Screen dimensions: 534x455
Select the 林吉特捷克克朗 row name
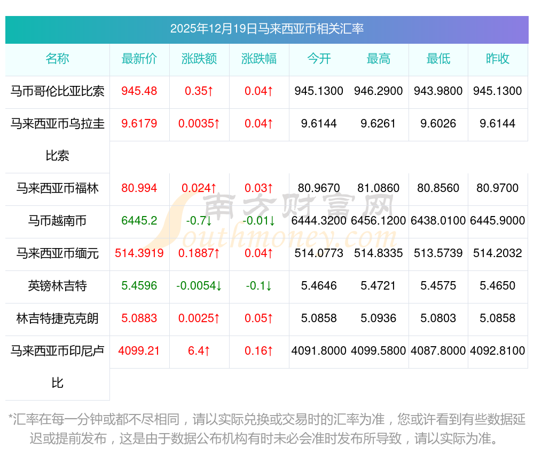(57, 318)
